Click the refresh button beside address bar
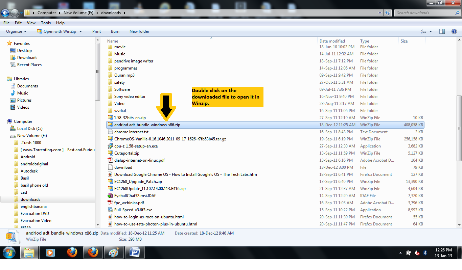This screenshot has width=462, height=270. click(388, 13)
